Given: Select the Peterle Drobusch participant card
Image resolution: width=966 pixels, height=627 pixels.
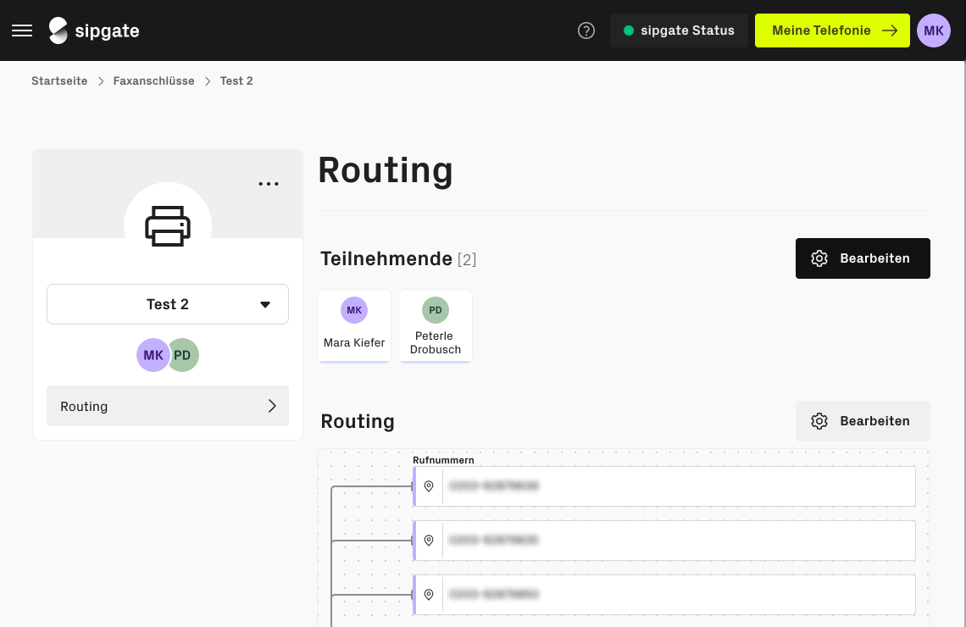Looking at the screenshot, I should click(436, 326).
